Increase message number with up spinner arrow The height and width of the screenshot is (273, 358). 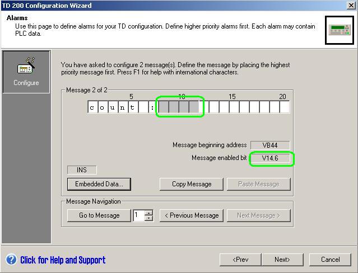click(149, 213)
